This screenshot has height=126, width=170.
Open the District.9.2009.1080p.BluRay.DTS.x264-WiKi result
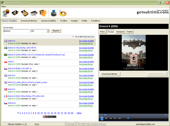pyautogui.click(x=26, y=96)
